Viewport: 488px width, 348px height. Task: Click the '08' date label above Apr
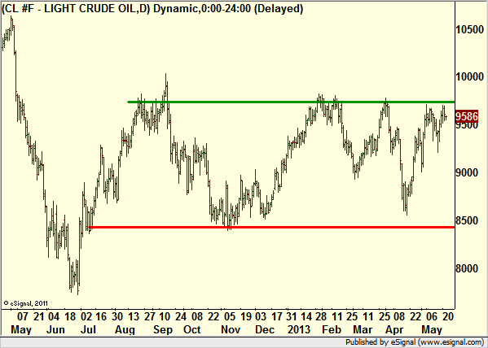(400, 317)
